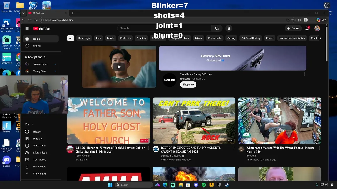Image resolution: width=337 pixels, height=189 pixels.
Task: Click the YouTube search input field
Action: point(164,28)
